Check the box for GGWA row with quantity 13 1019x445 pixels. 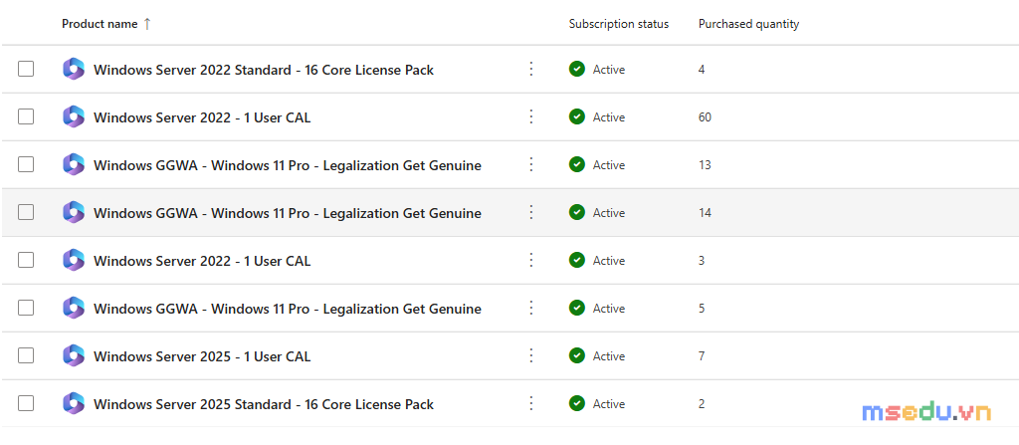coord(26,164)
